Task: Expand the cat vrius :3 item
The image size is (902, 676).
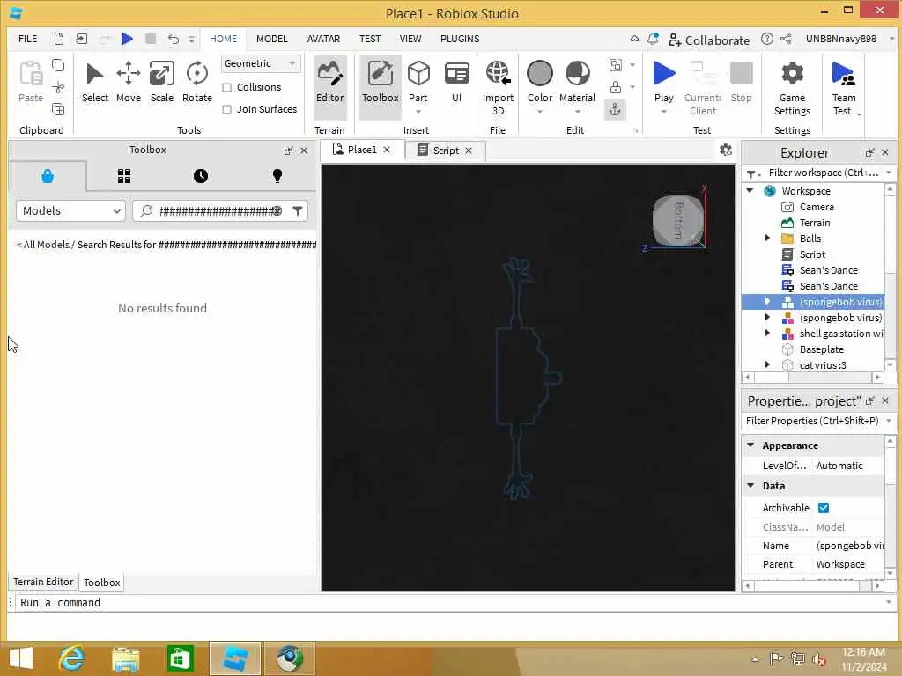Action: click(x=767, y=364)
